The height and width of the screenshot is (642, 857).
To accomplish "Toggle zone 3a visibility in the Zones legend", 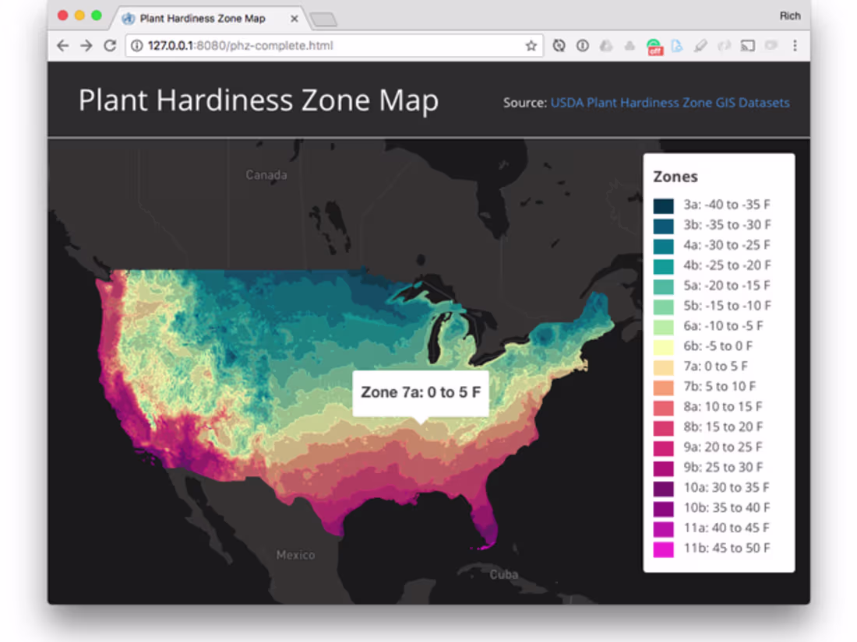I will pyautogui.click(x=661, y=205).
